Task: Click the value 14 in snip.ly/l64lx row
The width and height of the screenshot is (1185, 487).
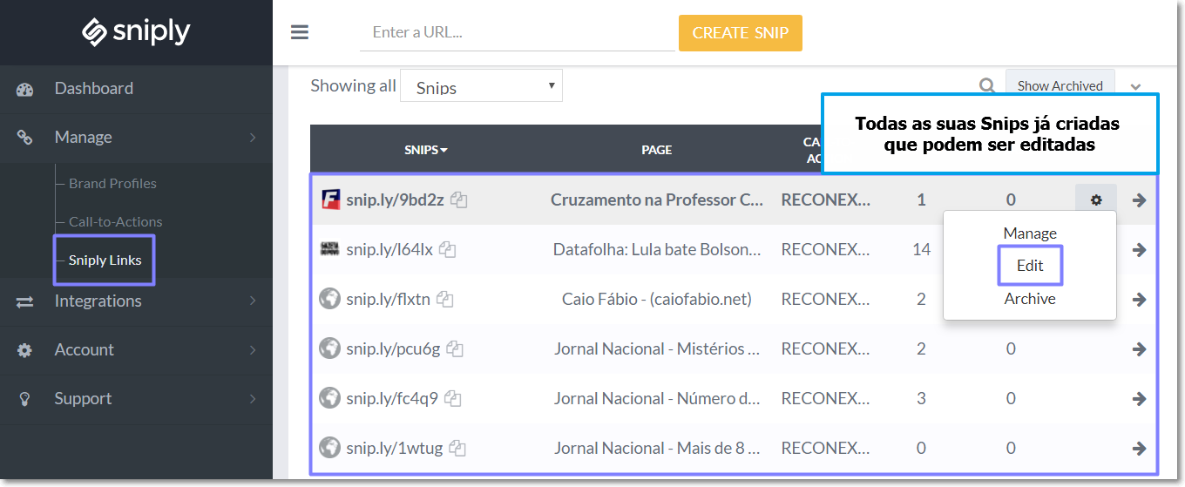Action: (x=922, y=250)
